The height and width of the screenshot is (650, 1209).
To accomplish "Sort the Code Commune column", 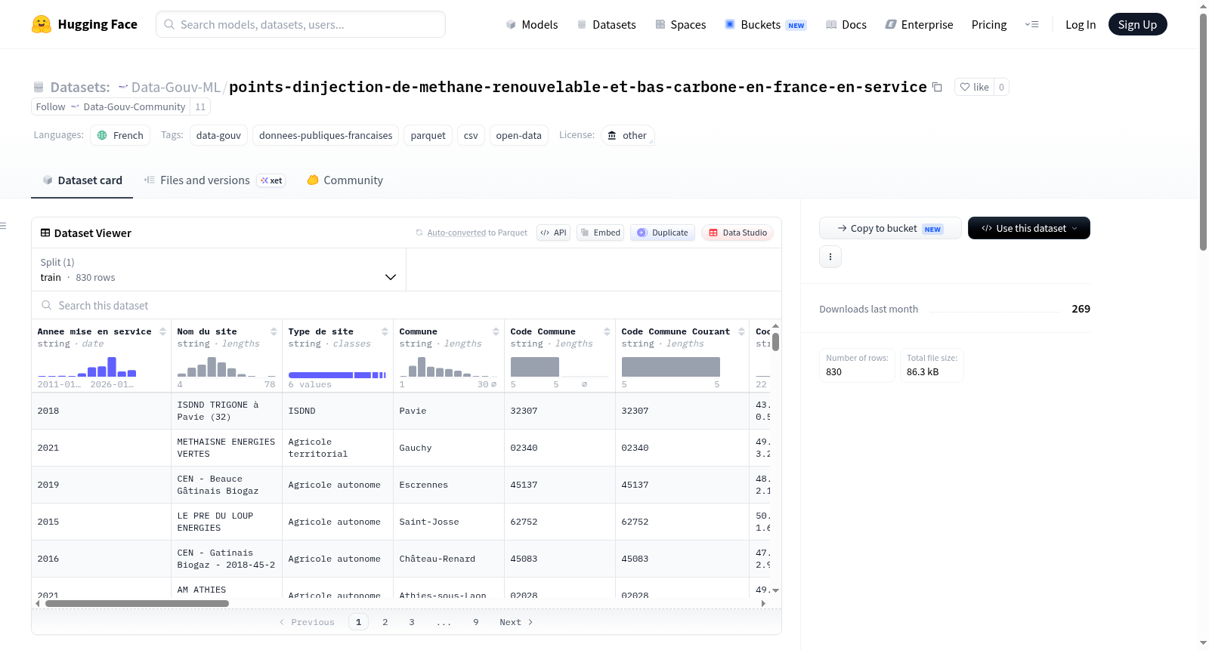I will [x=607, y=331].
